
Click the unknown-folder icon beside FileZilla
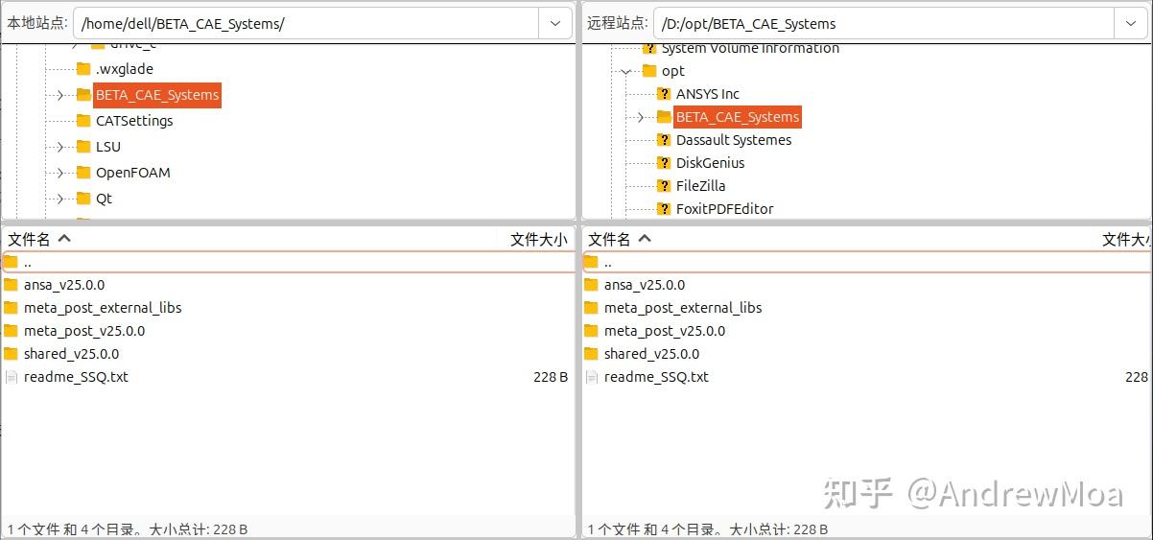(664, 186)
